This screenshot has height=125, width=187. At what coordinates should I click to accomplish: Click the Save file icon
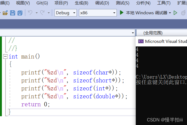(13, 13)
